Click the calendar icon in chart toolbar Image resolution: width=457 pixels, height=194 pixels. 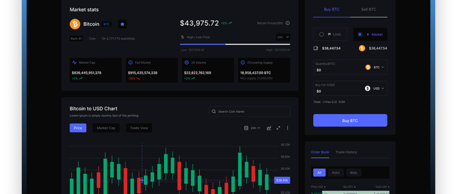246,128
